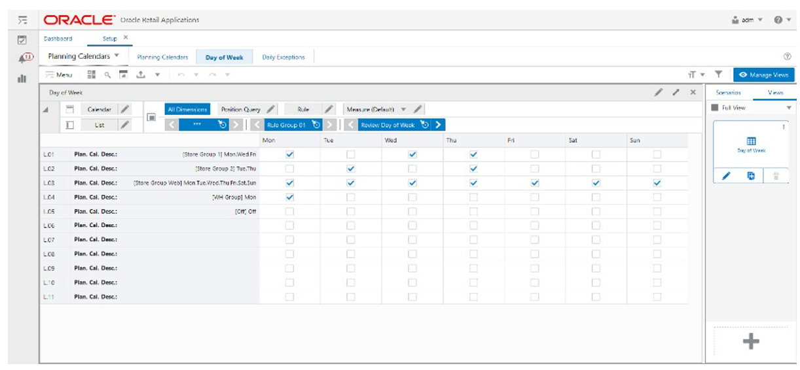Uncheck Sun for Store Group Web row
The image size is (800, 370).
657,183
